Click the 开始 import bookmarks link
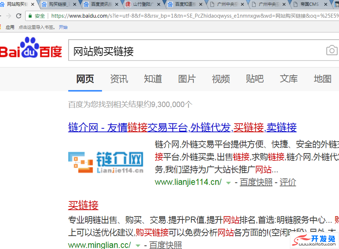 tap(63, 27)
